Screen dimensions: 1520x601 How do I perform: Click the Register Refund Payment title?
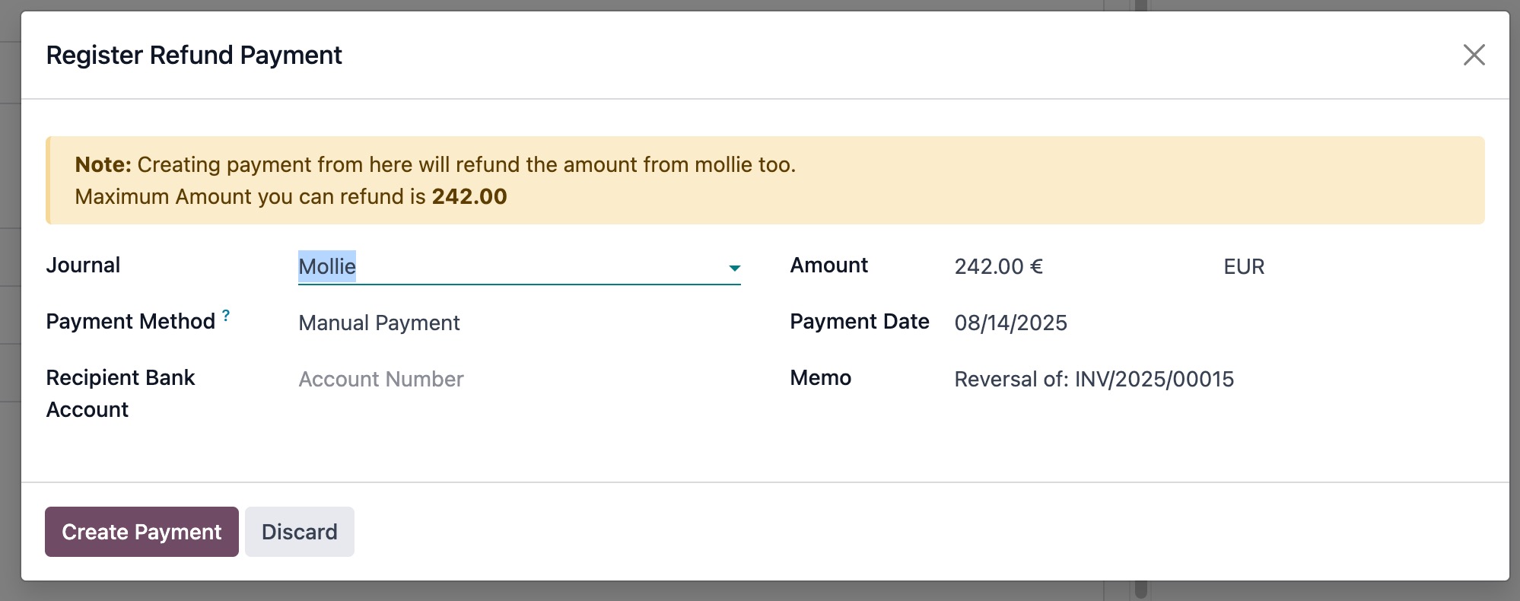(194, 56)
